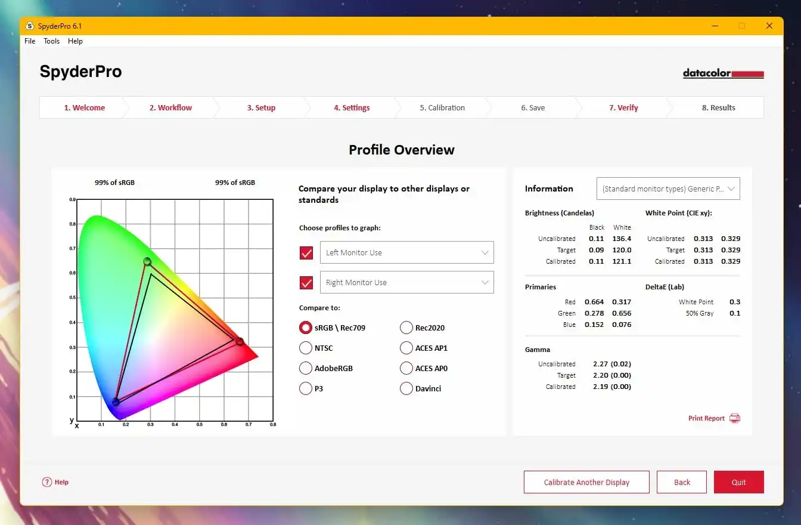Uncheck the Left Monitor Use checkbox
This screenshot has height=525, width=801.
[x=306, y=252]
